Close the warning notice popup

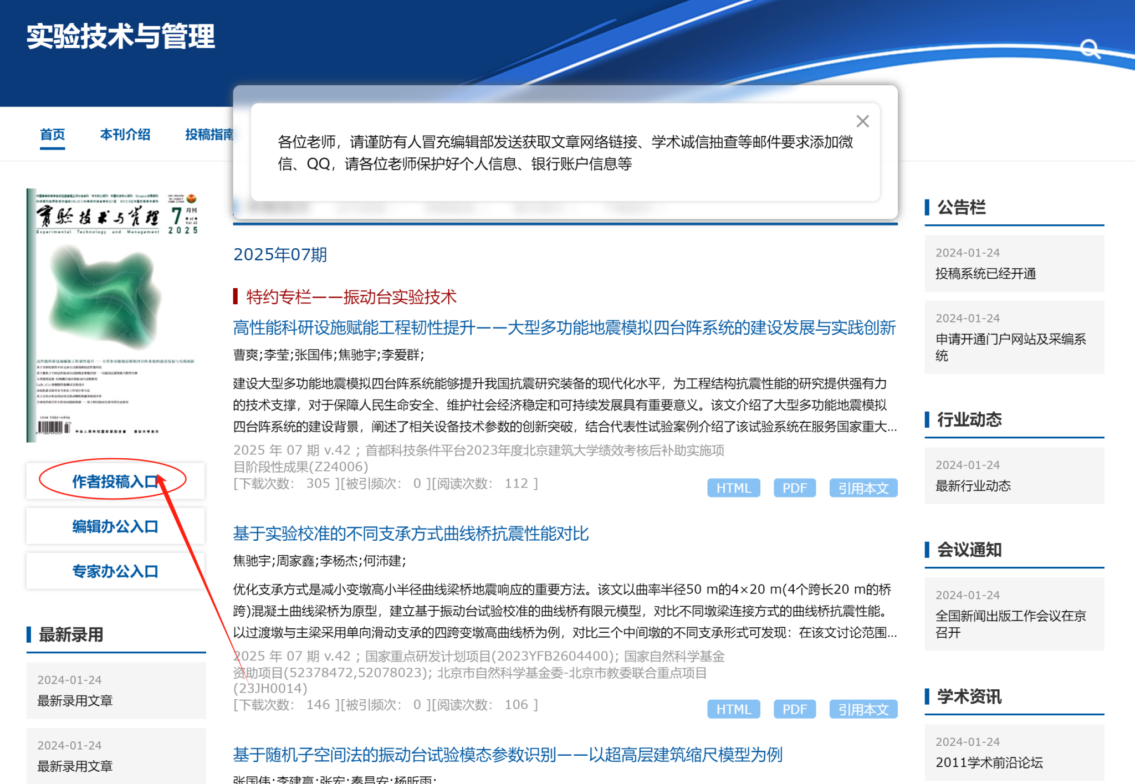tap(862, 121)
